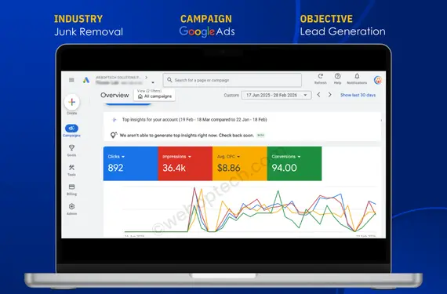The width and height of the screenshot is (447, 294).
Task: Go to previous date range arrow
Action: pos(318,95)
